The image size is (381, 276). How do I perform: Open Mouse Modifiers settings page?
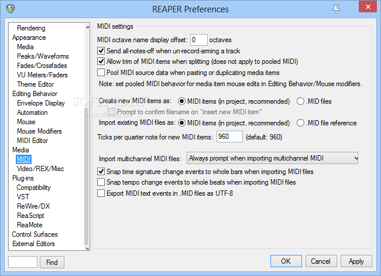click(x=39, y=131)
